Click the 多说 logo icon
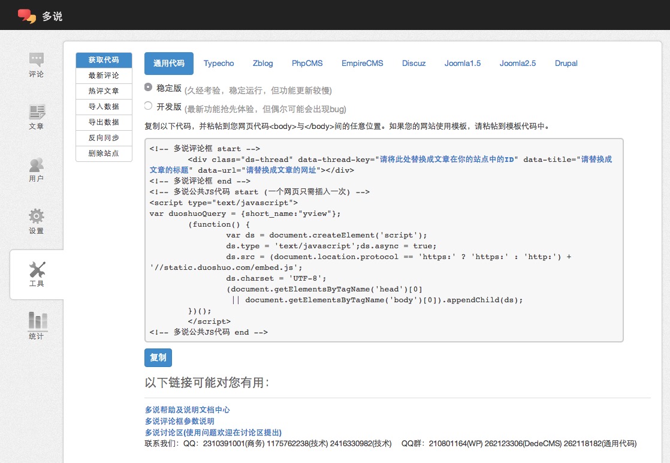The image size is (670, 463). 26,16
